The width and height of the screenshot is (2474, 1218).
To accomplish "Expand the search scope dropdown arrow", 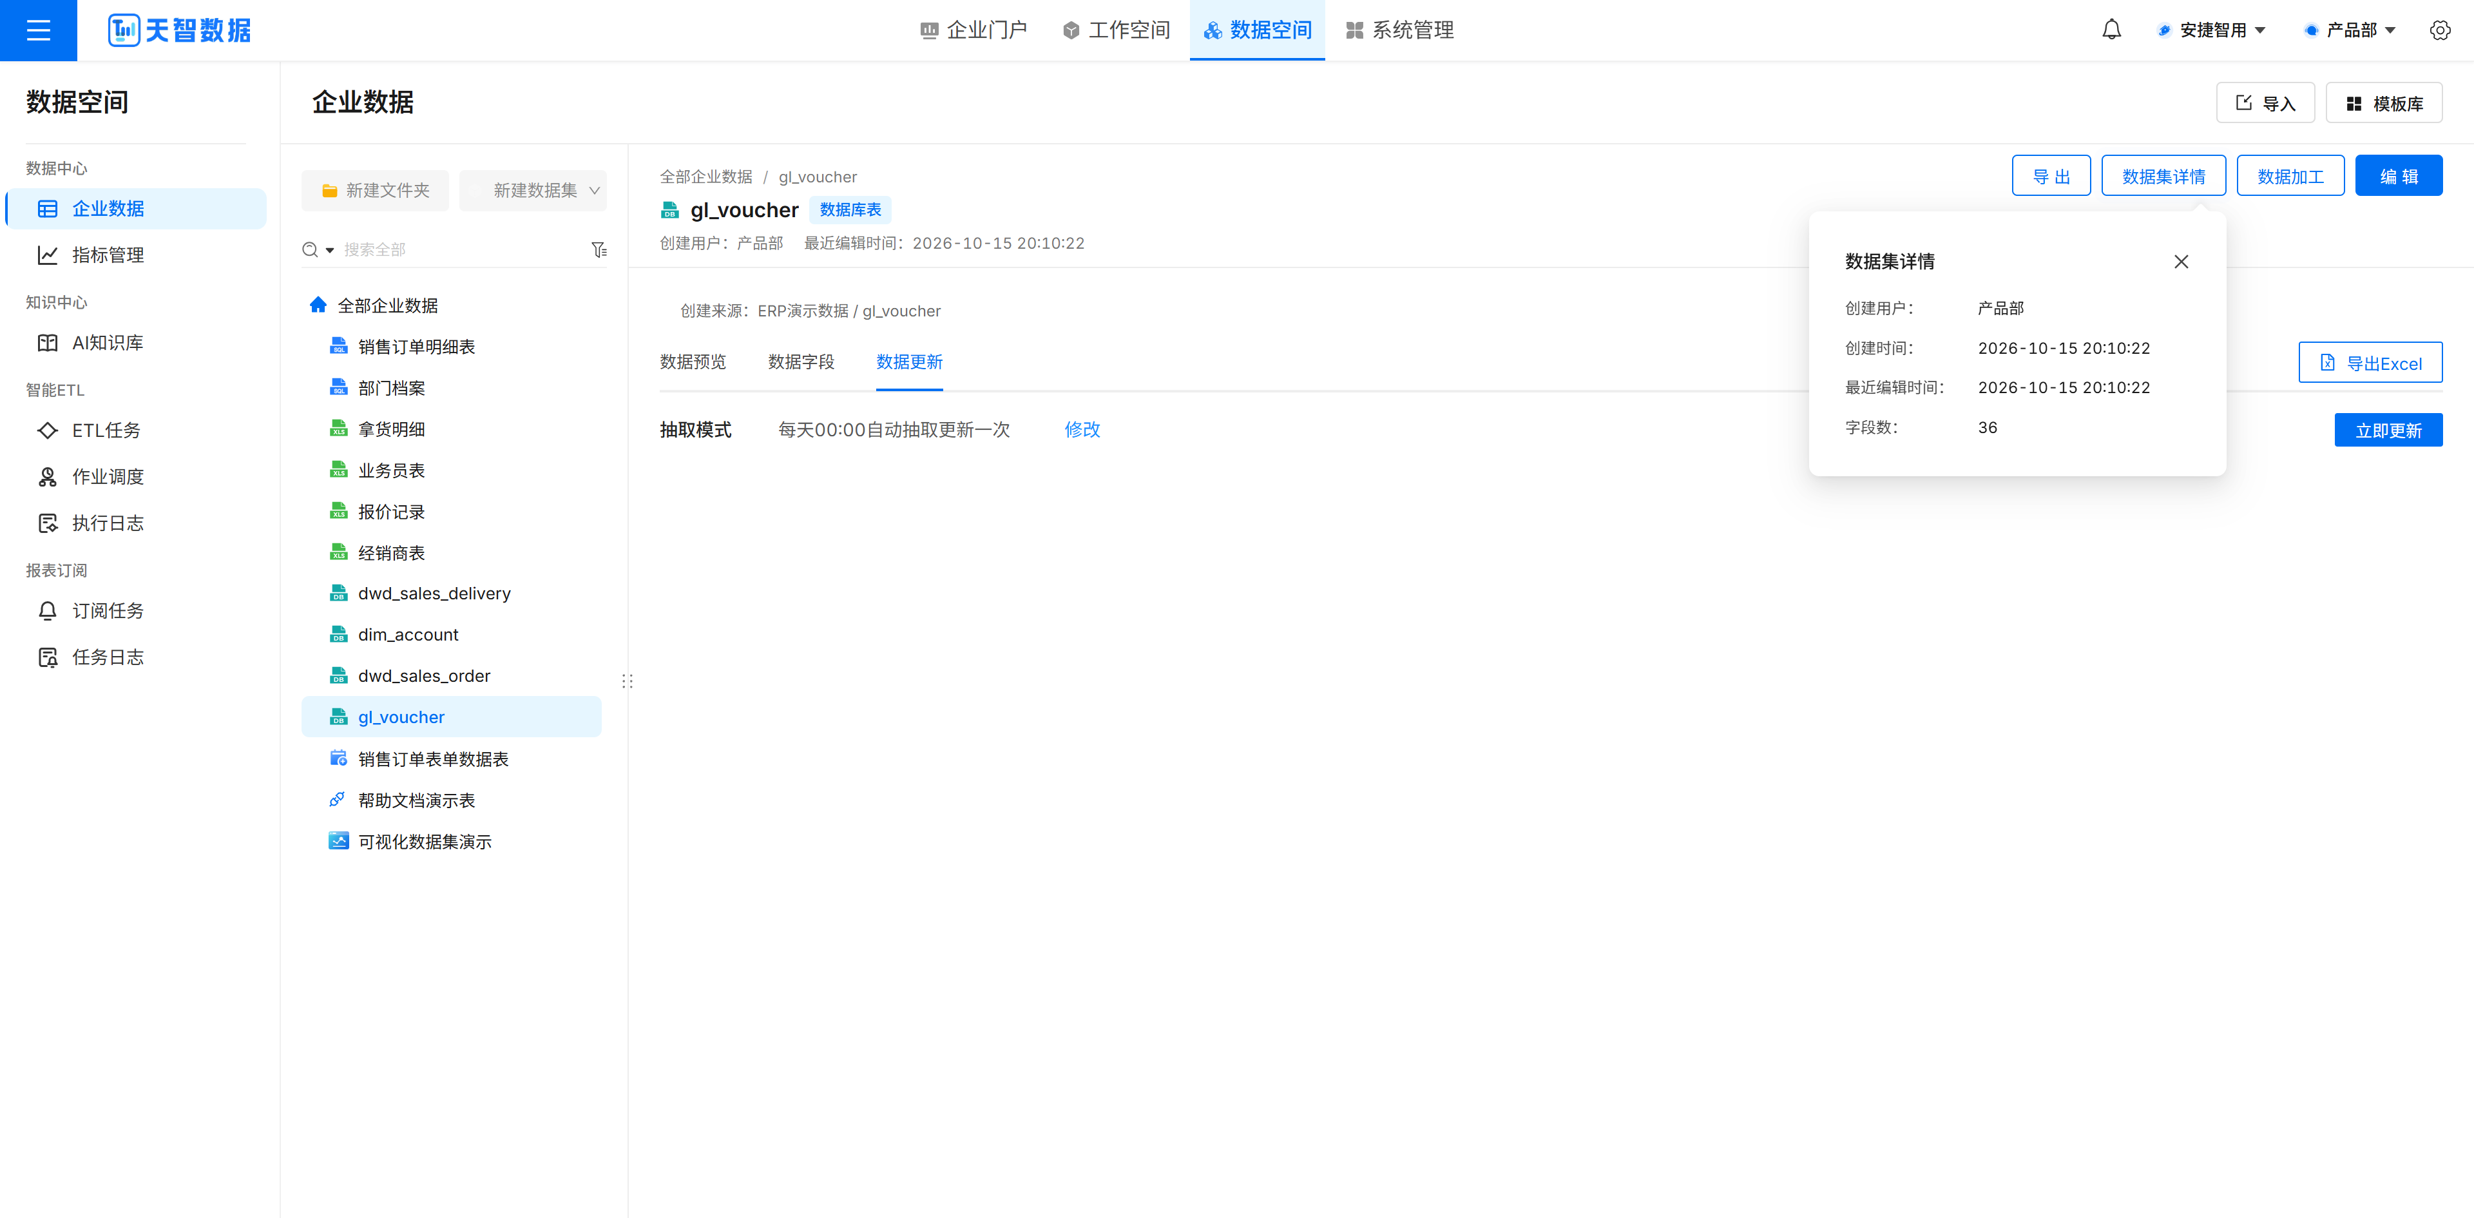I will click(x=329, y=250).
